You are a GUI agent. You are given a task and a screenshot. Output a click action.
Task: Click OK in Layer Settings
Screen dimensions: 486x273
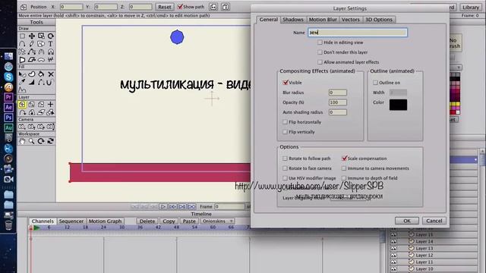point(407,221)
